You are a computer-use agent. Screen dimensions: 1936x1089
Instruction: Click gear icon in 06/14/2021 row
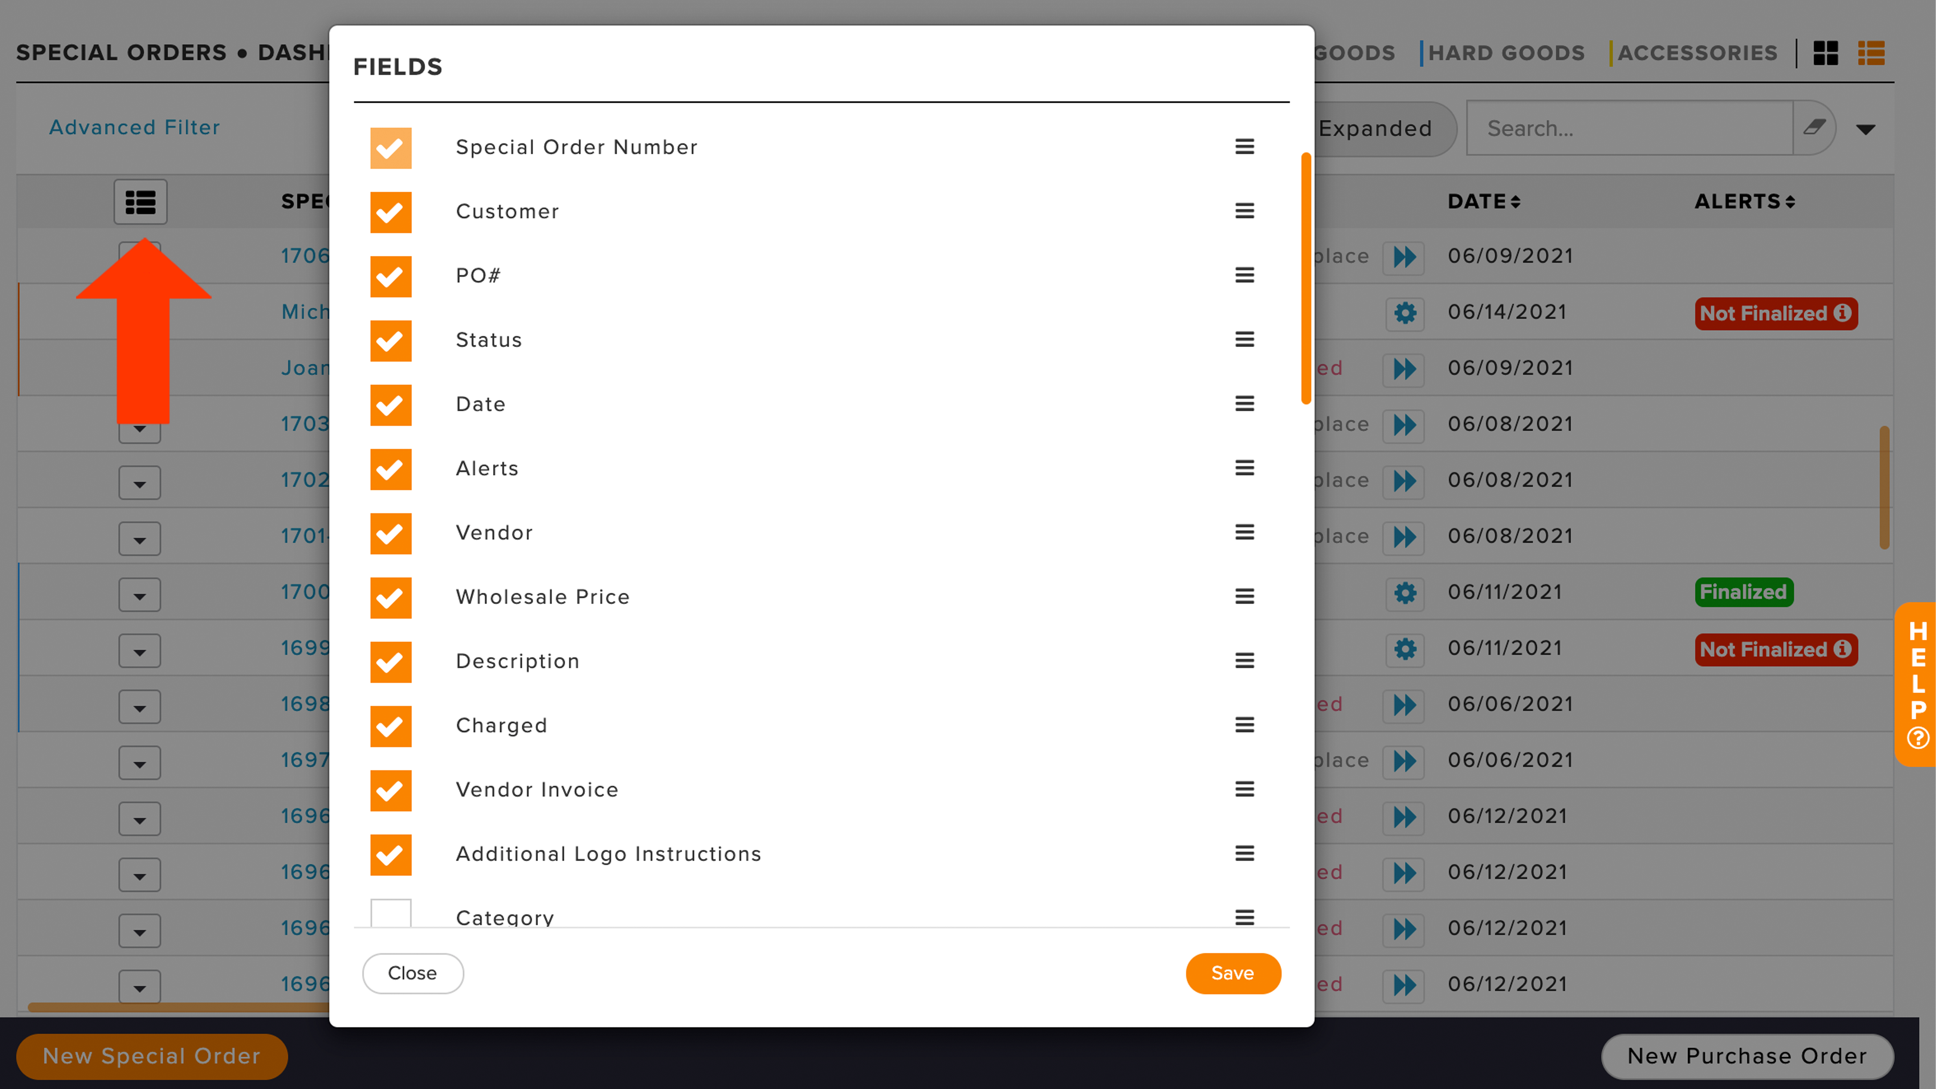1405,313
